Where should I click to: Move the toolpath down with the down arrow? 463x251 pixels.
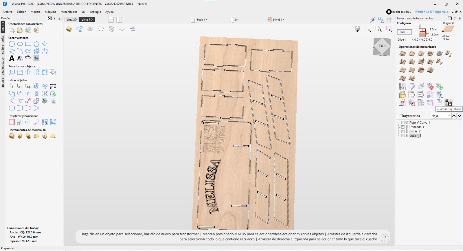459,116
